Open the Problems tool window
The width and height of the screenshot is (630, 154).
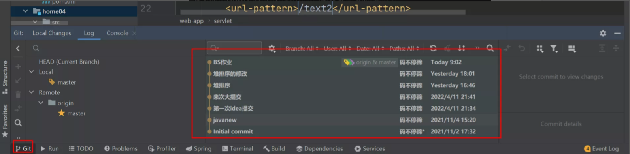(x=121, y=148)
